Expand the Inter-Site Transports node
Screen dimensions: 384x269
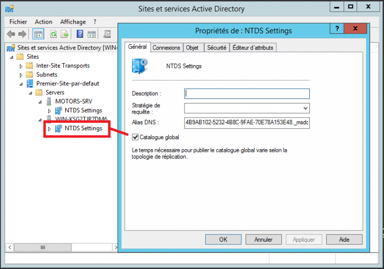[x=21, y=66]
